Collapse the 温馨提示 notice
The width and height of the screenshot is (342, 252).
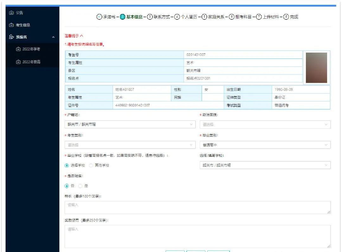[81, 36]
